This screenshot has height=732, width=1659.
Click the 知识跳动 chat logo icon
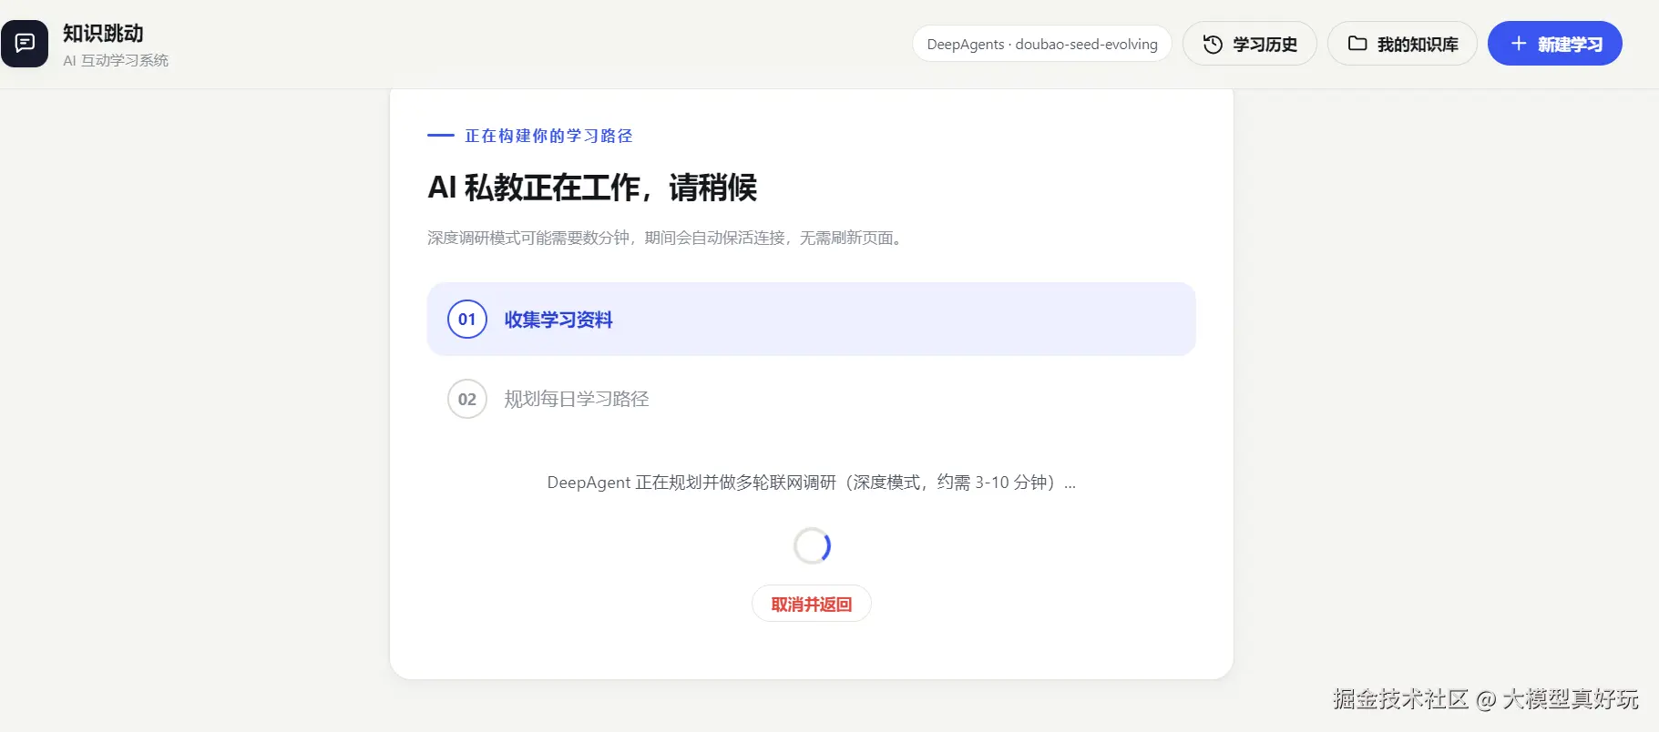coord(25,44)
